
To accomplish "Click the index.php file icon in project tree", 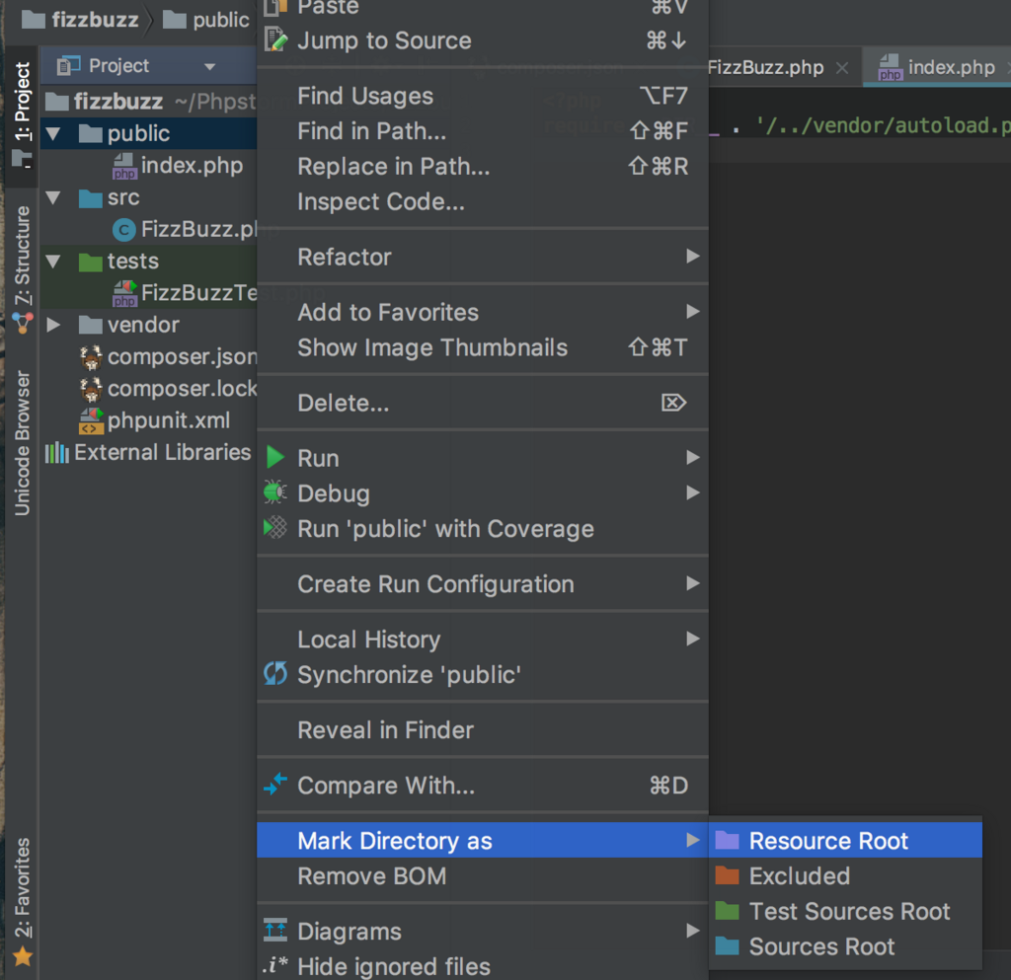I will tap(123, 166).
